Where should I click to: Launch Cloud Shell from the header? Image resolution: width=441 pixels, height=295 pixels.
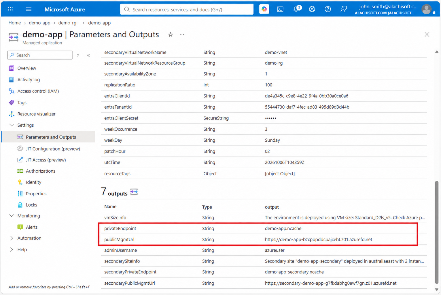coord(280,9)
